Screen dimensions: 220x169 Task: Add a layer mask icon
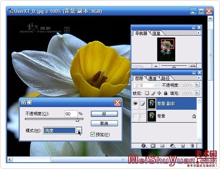153,146
